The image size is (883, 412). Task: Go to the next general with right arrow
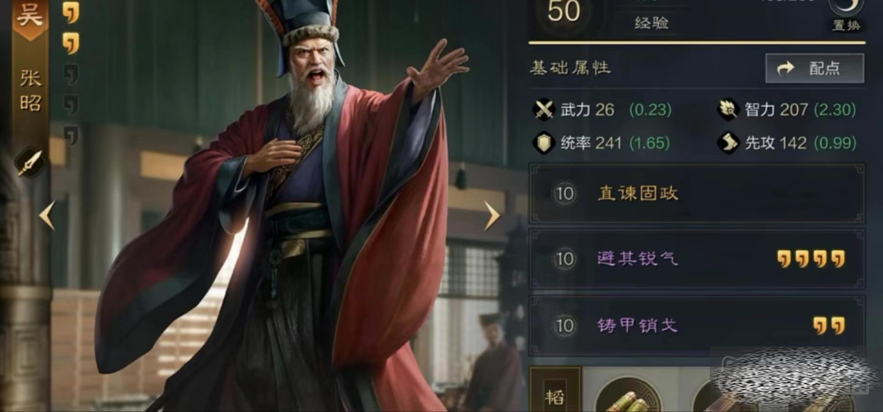point(491,216)
